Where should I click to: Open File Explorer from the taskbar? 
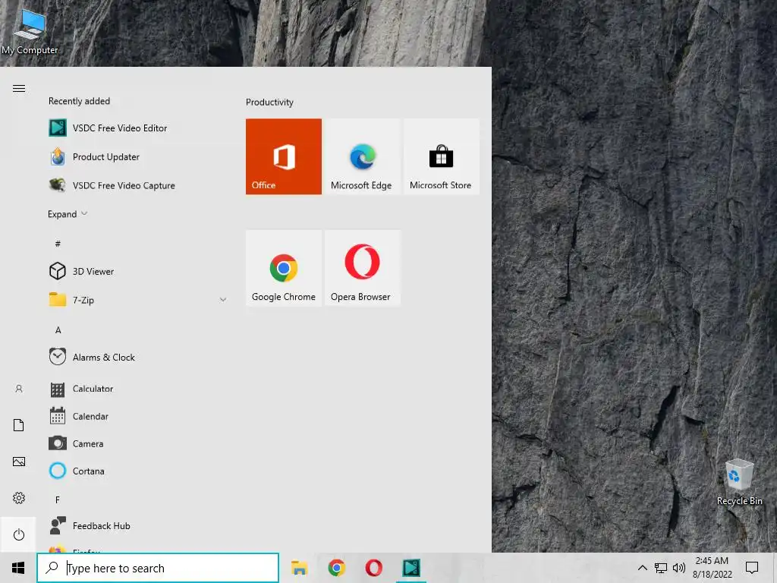(x=299, y=568)
